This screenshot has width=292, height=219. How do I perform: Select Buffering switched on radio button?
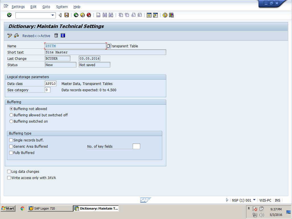[x=11, y=121]
